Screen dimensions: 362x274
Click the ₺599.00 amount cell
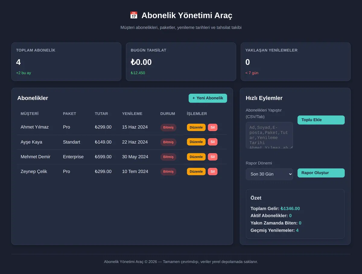coord(103,157)
